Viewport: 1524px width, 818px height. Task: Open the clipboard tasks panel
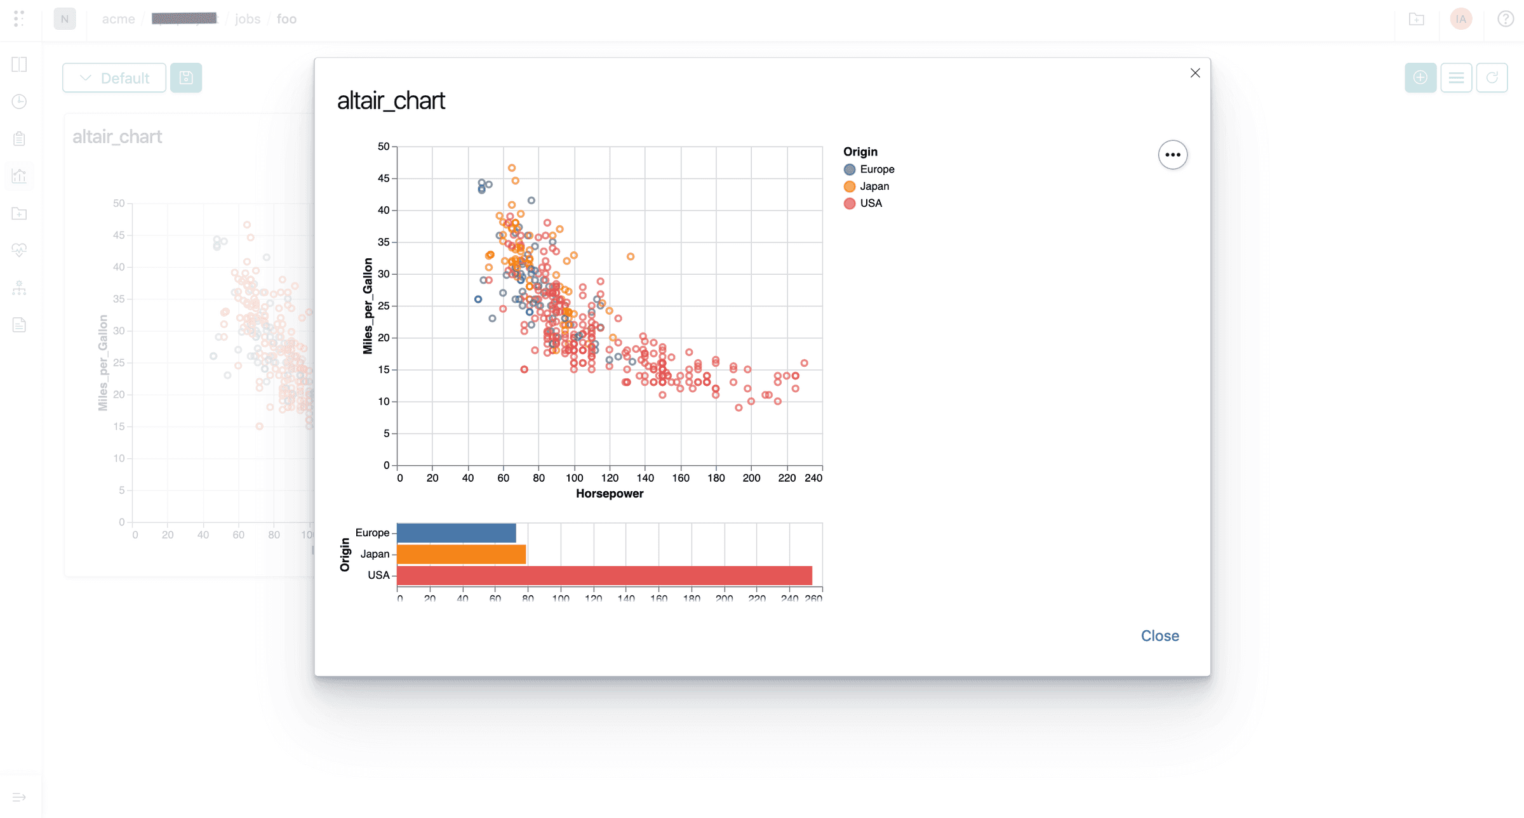[19, 138]
